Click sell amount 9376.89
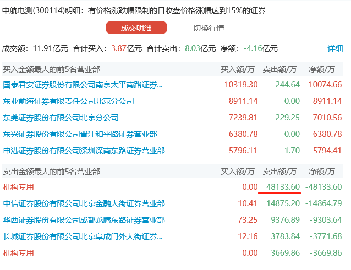The height and width of the screenshot is (270, 351). click(x=286, y=219)
